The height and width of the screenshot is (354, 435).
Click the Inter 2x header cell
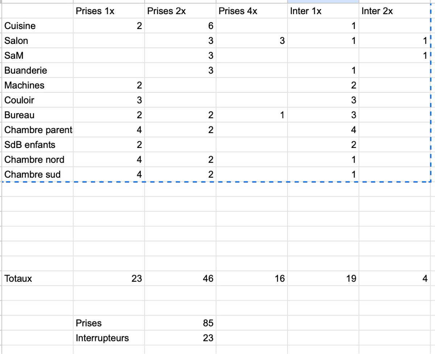(395, 11)
